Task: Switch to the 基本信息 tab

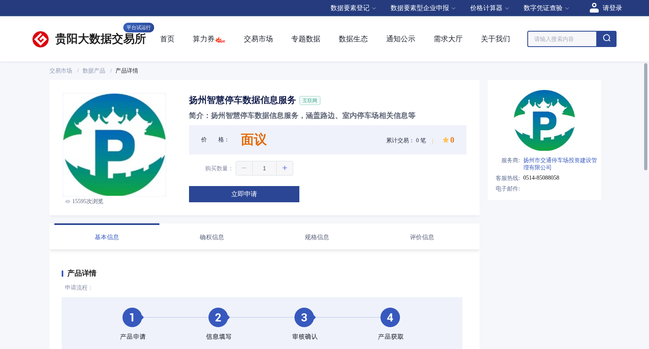Action: pos(107,237)
